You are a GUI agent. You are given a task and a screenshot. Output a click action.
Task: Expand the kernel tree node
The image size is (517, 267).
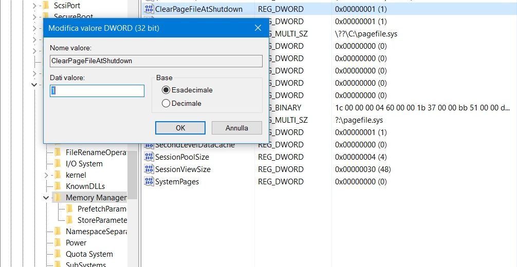[x=46, y=175]
